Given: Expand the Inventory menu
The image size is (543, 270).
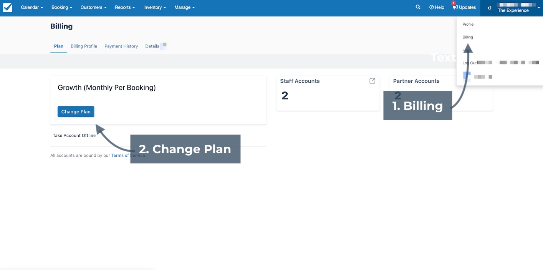Looking at the screenshot, I should [x=154, y=7].
